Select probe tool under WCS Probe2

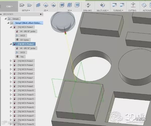click(x=26, y=48)
